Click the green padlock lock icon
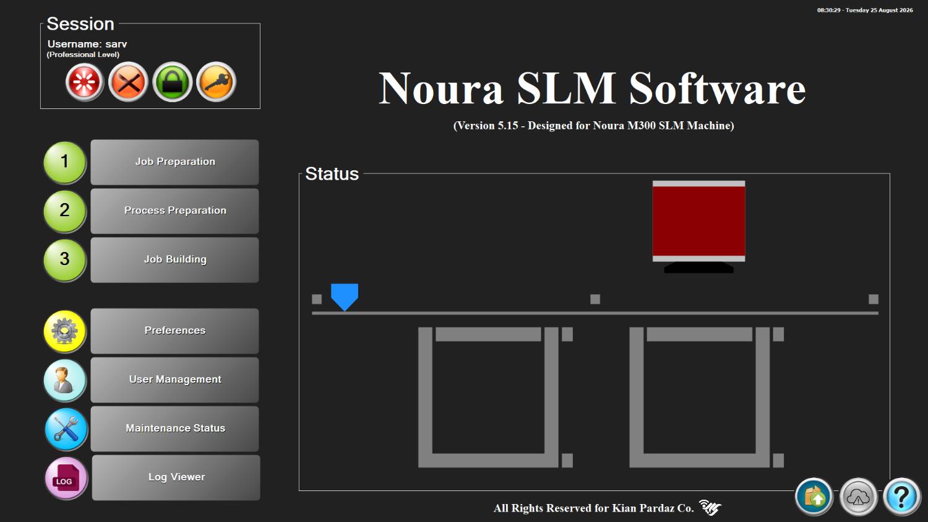This screenshot has height=522, width=928. [173, 82]
